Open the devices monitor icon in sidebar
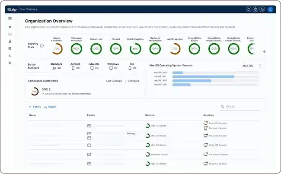281x174 pixels. click(x=10, y=34)
